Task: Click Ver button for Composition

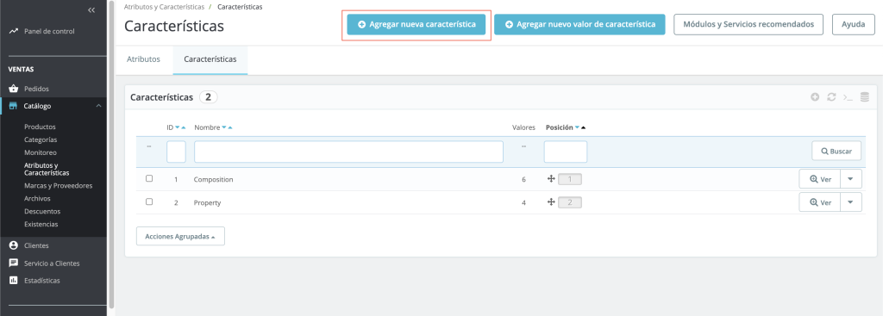Action: [x=820, y=179]
